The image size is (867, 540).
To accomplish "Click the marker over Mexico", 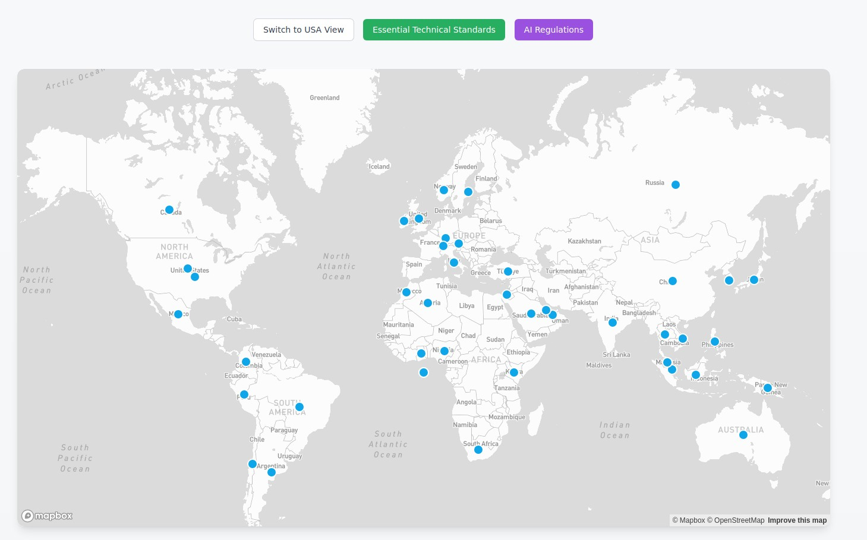I will click(x=178, y=314).
